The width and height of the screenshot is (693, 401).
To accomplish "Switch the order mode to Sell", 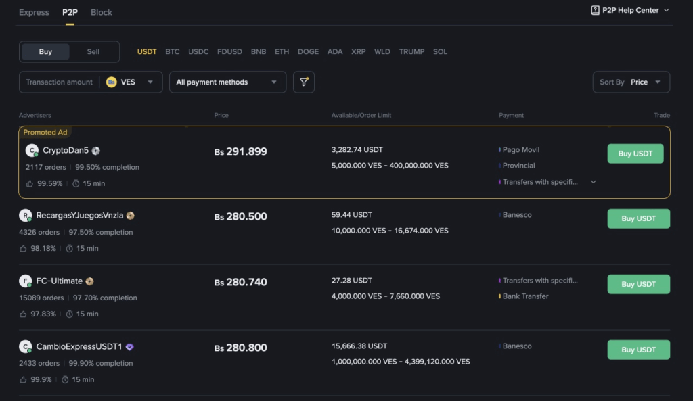I will coord(93,51).
